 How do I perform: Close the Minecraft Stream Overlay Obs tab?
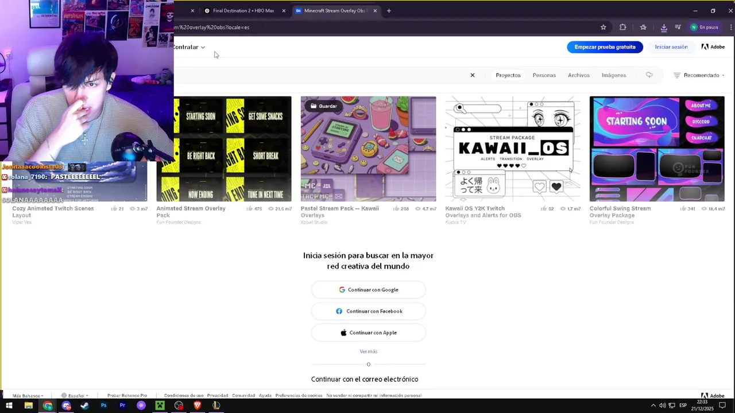click(x=376, y=10)
